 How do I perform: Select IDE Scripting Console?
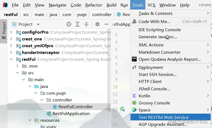171,30
